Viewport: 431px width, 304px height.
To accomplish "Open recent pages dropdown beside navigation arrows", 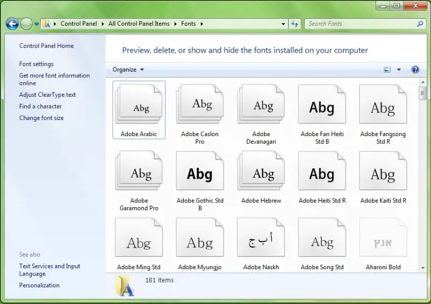I will pyautogui.click(x=36, y=24).
